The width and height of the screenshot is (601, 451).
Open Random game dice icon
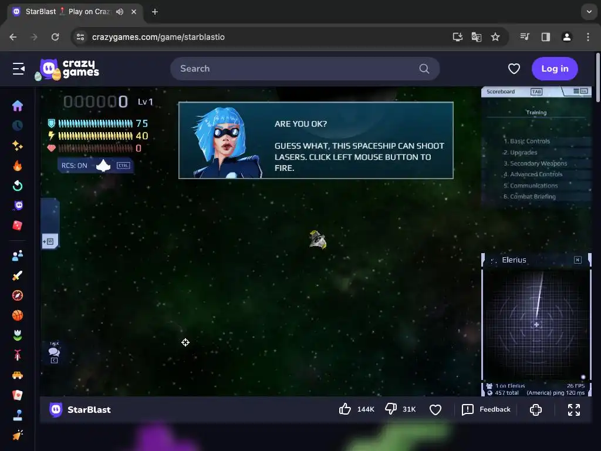(18, 225)
